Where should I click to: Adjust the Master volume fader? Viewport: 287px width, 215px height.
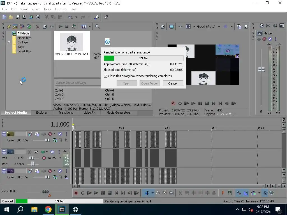click(261, 69)
